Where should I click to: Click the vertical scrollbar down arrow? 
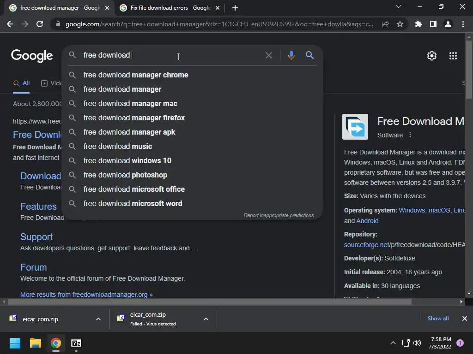point(469,294)
